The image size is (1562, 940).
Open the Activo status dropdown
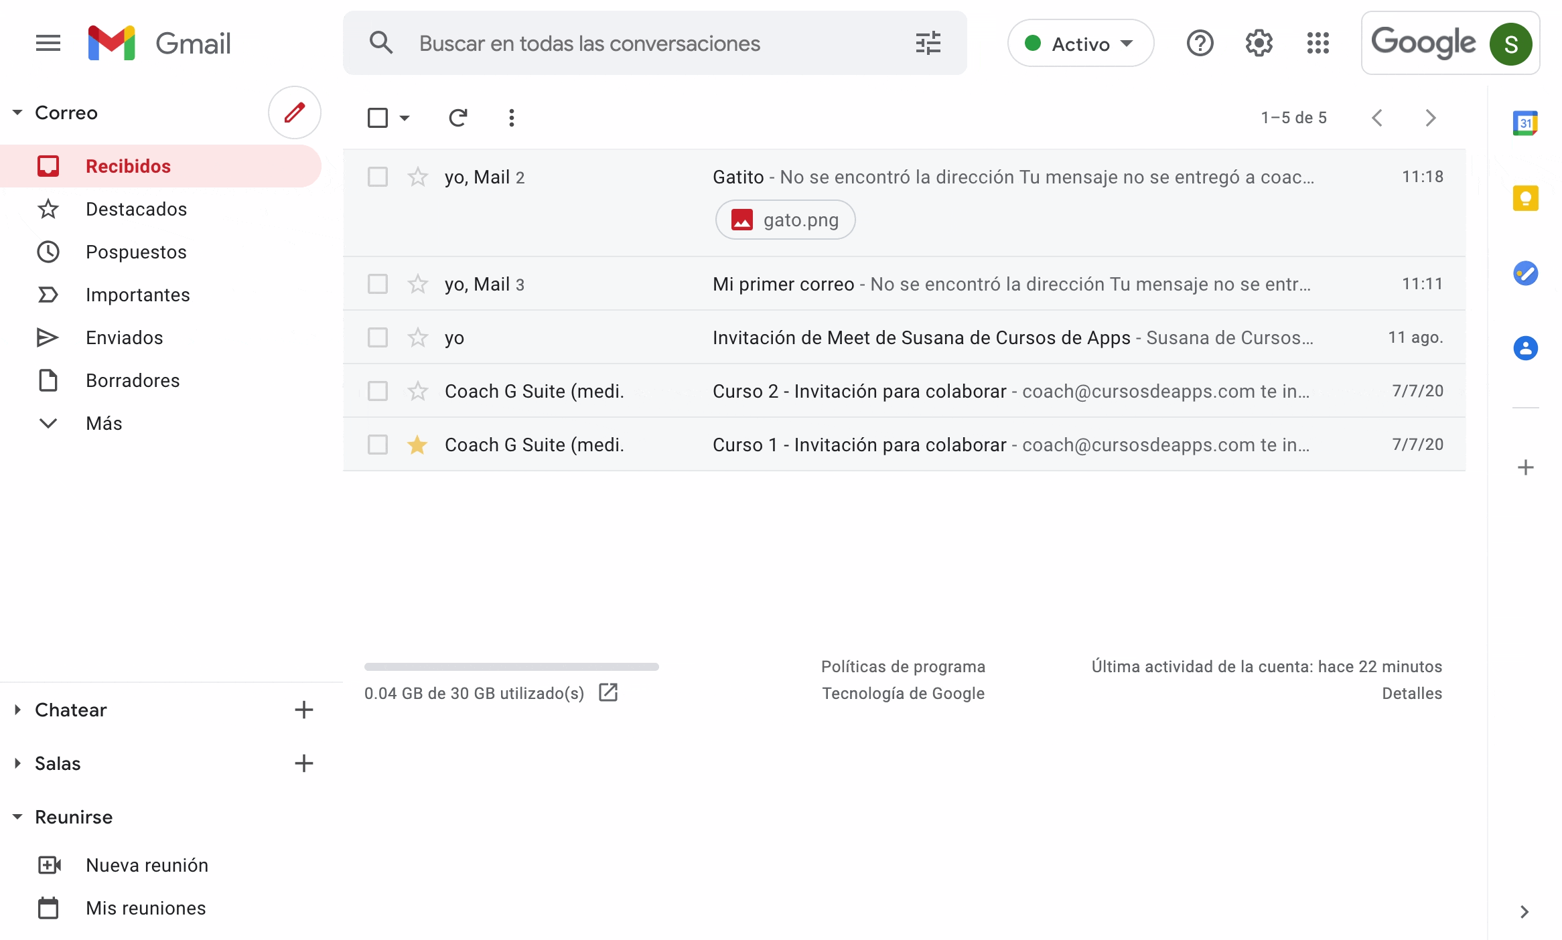click(1080, 44)
